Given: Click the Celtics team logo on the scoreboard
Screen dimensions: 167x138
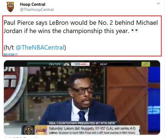Looking at the screenshot, I should pyautogui.click(x=66, y=64).
